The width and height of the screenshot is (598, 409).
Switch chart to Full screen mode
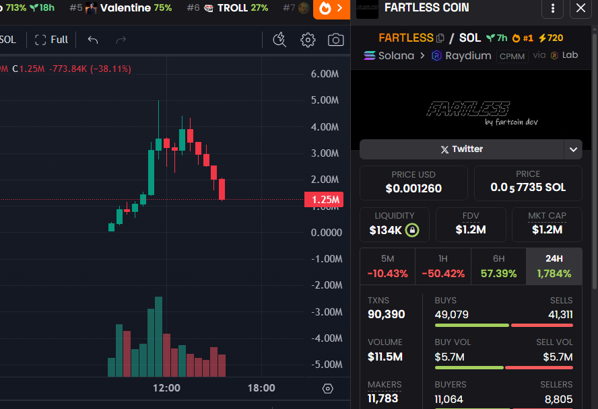click(51, 40)
